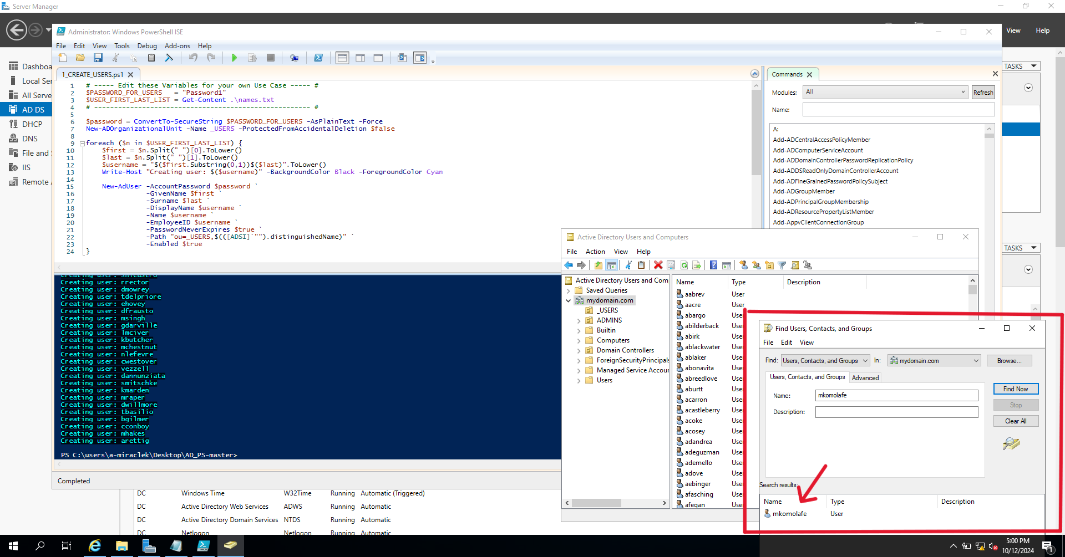Click the Find Now button
1065x557 pixels.
(x=1016, y=389)
